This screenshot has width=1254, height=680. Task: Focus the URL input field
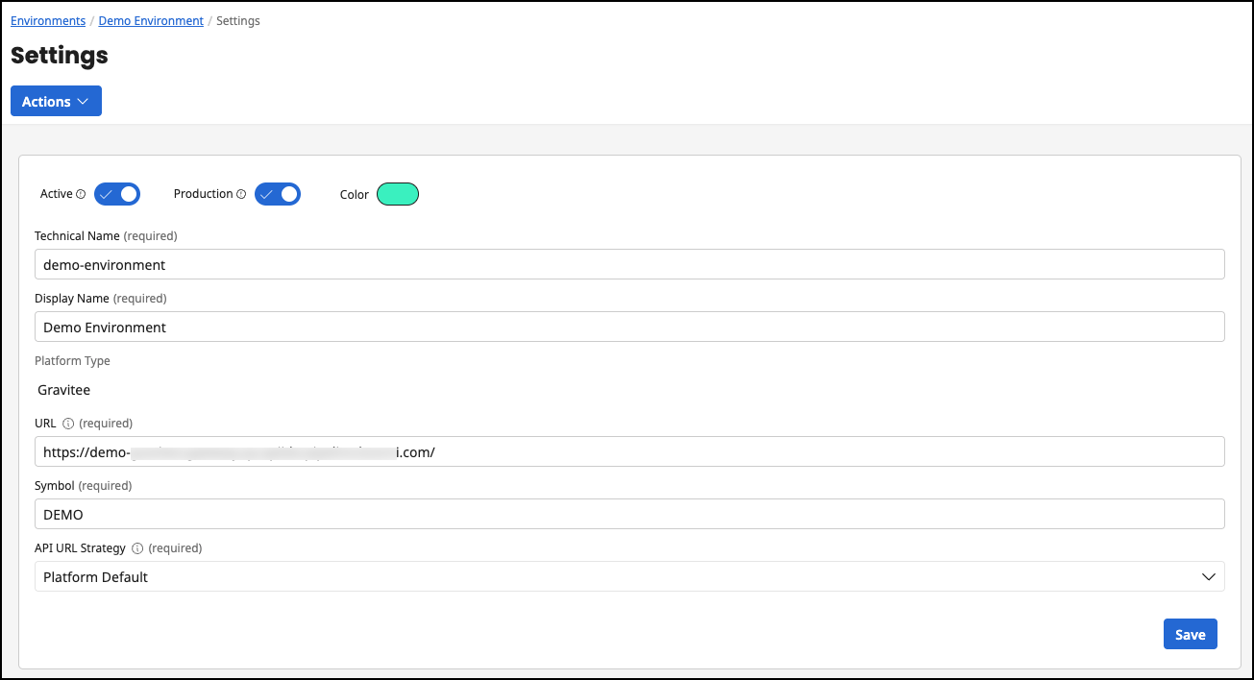tap(629, 451)
